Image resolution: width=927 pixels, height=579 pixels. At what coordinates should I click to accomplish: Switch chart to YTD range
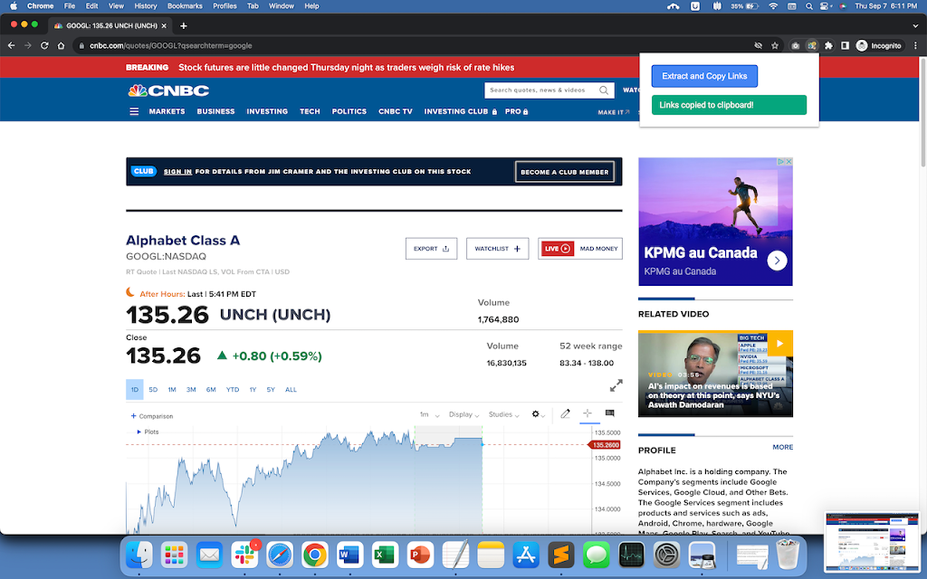coord(233,389)
